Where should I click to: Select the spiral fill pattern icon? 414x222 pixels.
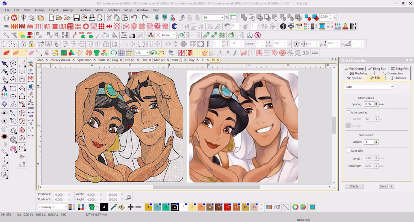[x=134, y=26]
